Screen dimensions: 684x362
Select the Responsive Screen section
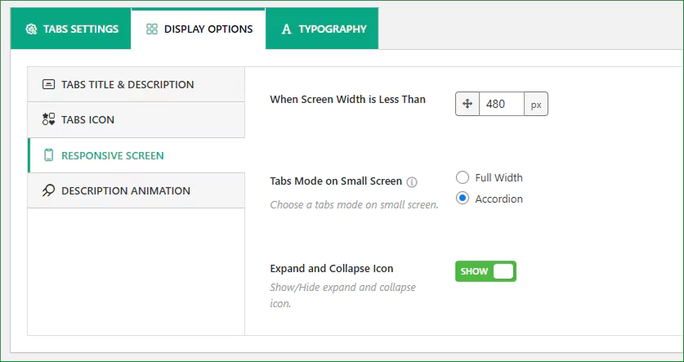coord(136,156)
